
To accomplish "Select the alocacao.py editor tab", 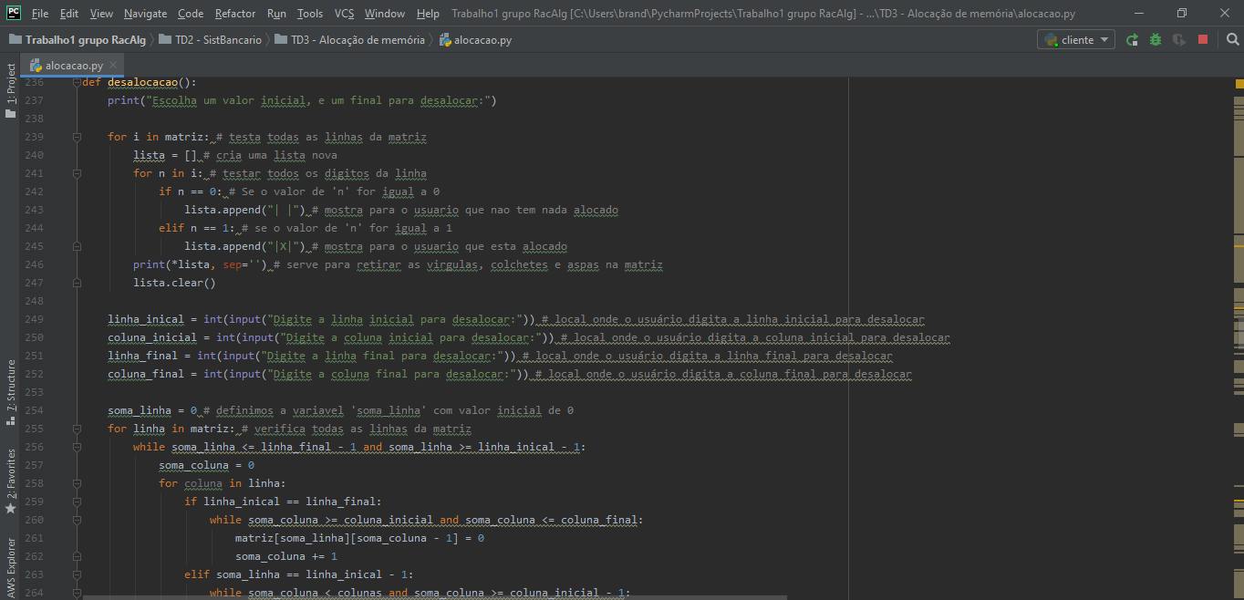I will pos(74,66).
